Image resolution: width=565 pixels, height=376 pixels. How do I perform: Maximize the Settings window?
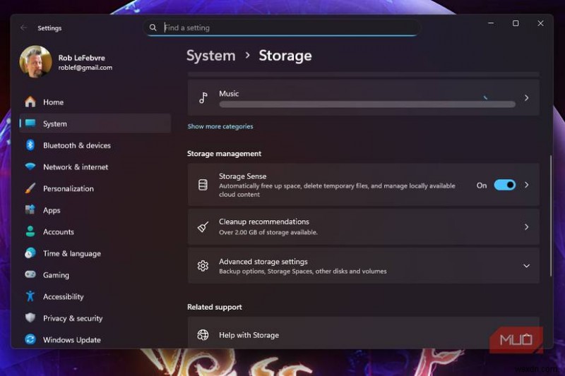click(516, 23)
